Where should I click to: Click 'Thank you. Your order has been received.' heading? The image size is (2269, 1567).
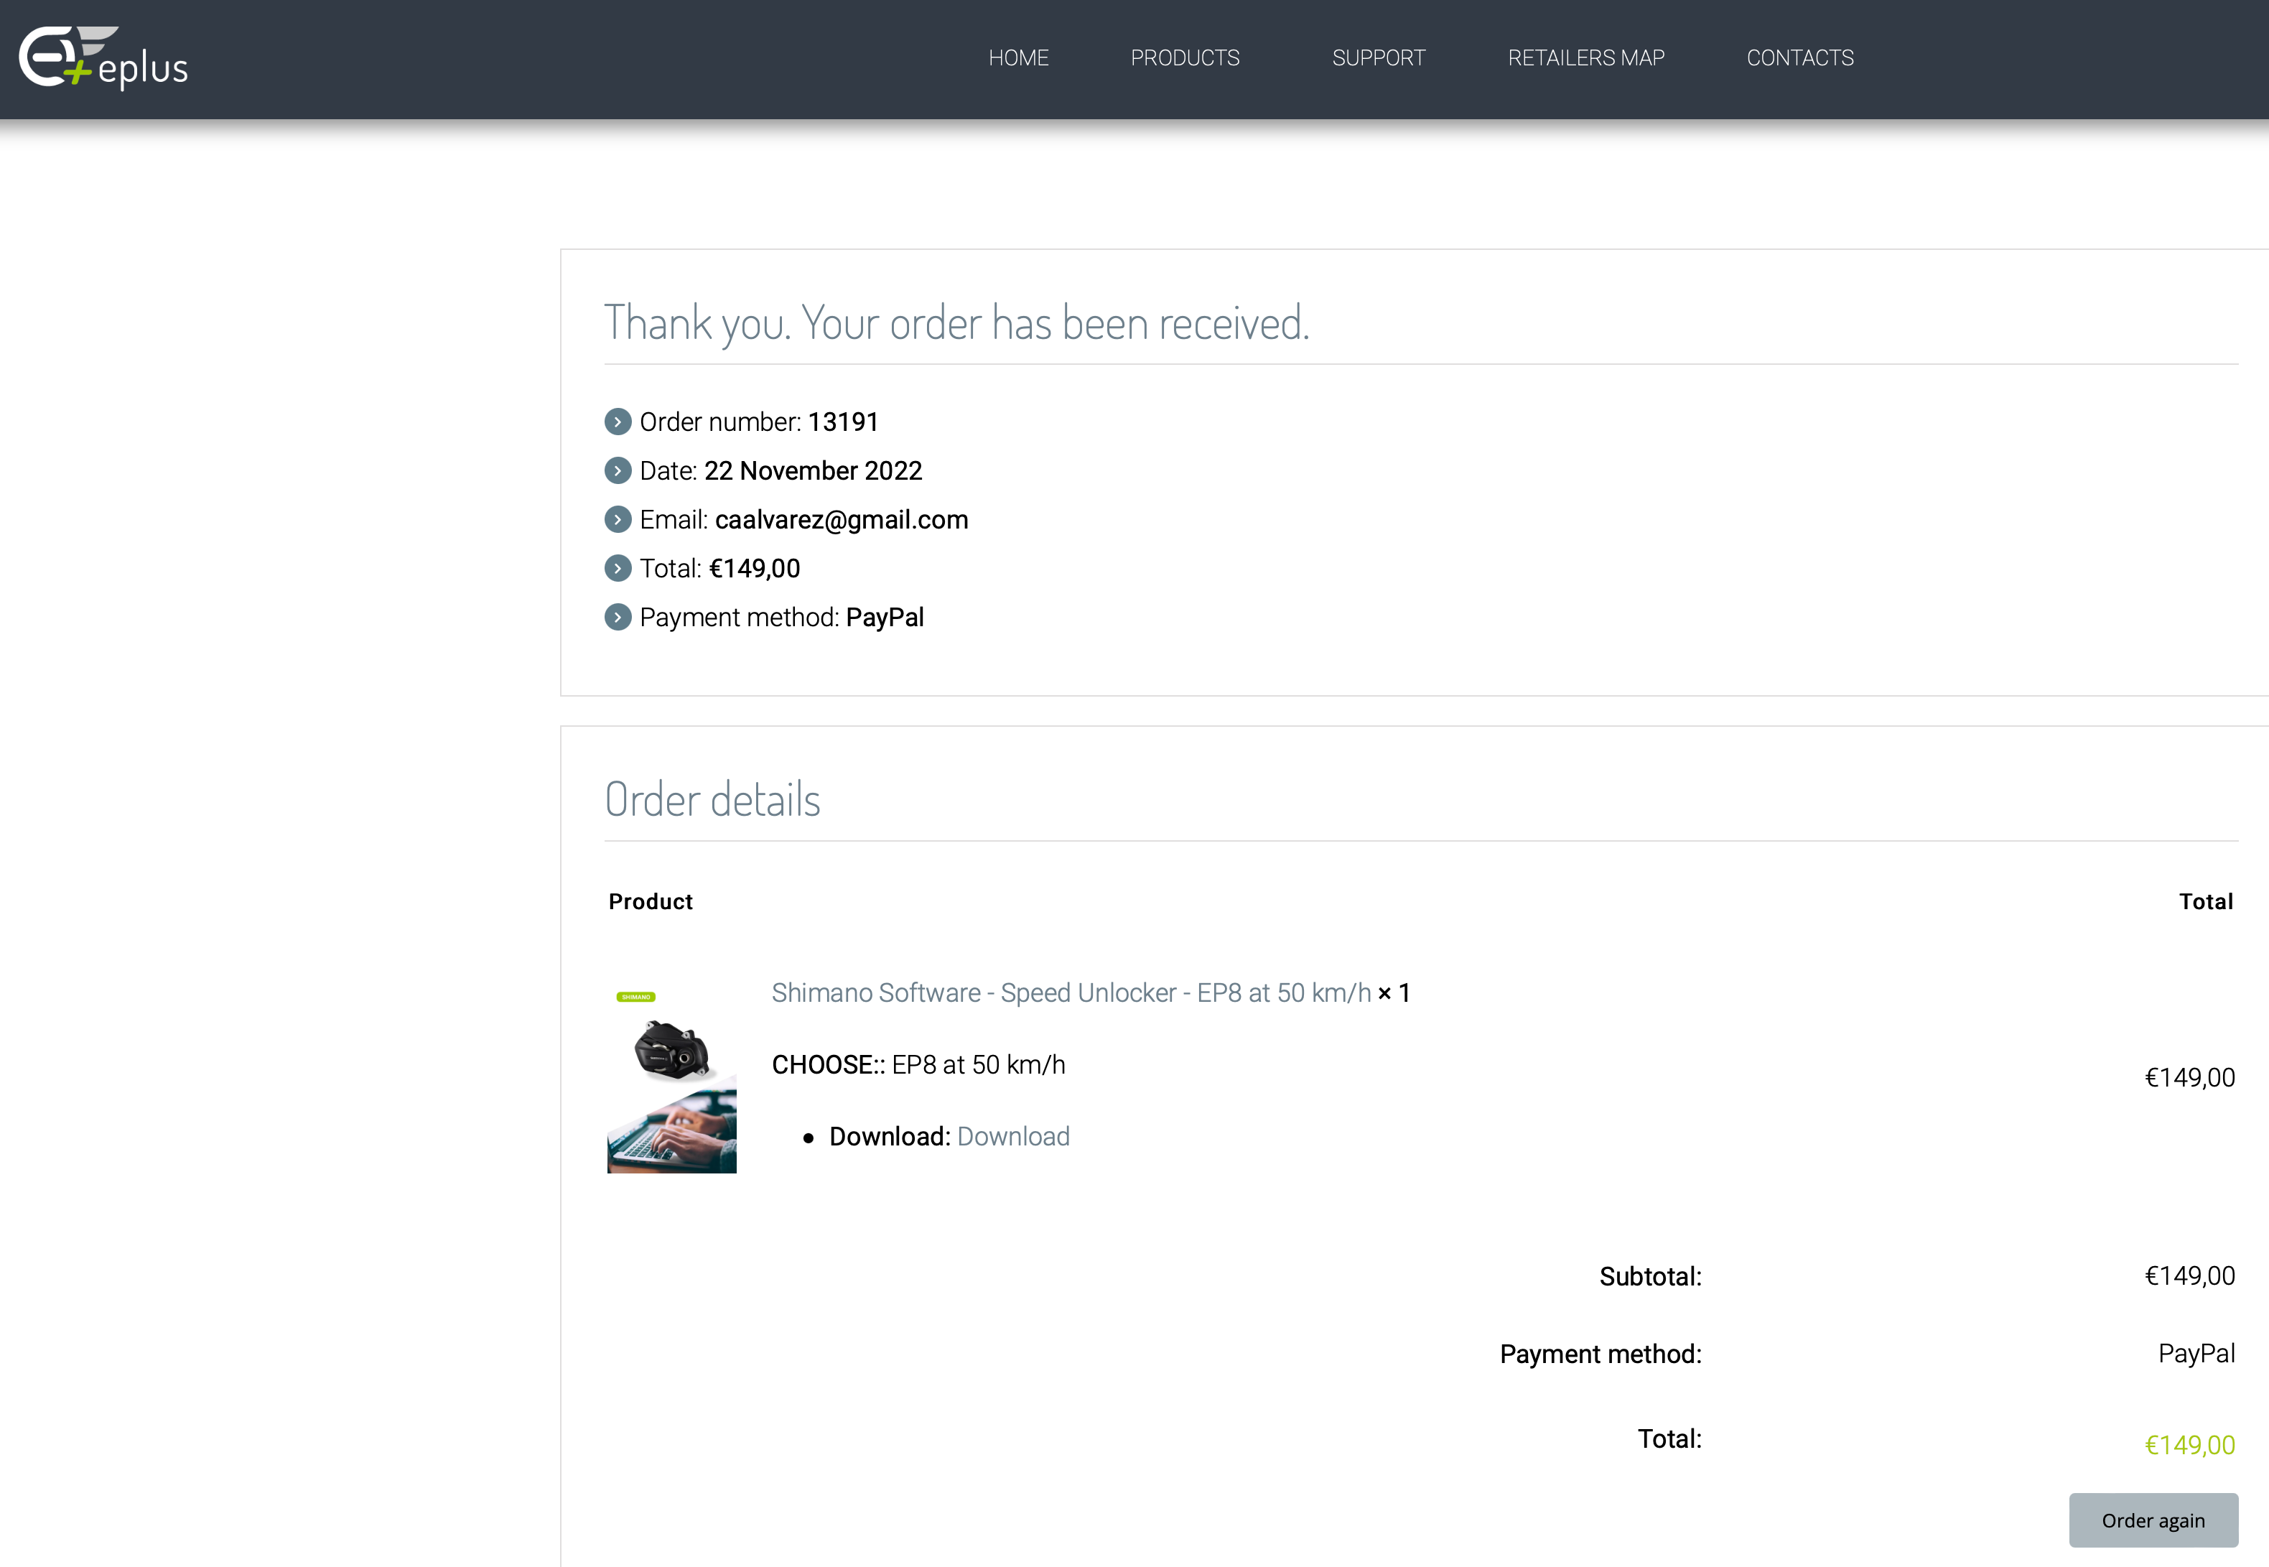coord(957,324)
